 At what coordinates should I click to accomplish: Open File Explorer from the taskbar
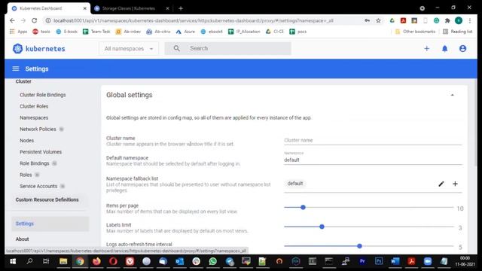pyautogui.click(x=63, y=261)
